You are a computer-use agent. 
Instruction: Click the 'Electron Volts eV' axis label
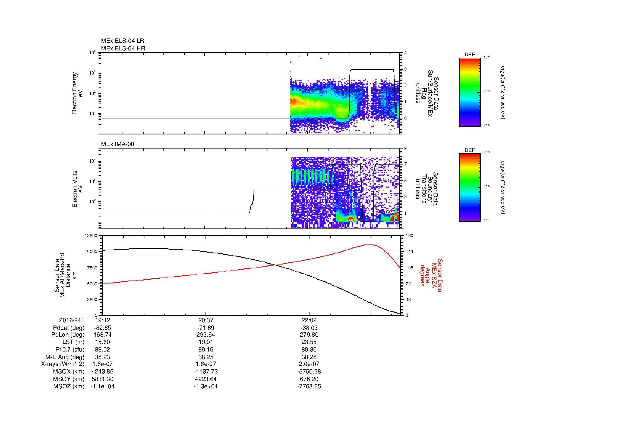(77, 189)
